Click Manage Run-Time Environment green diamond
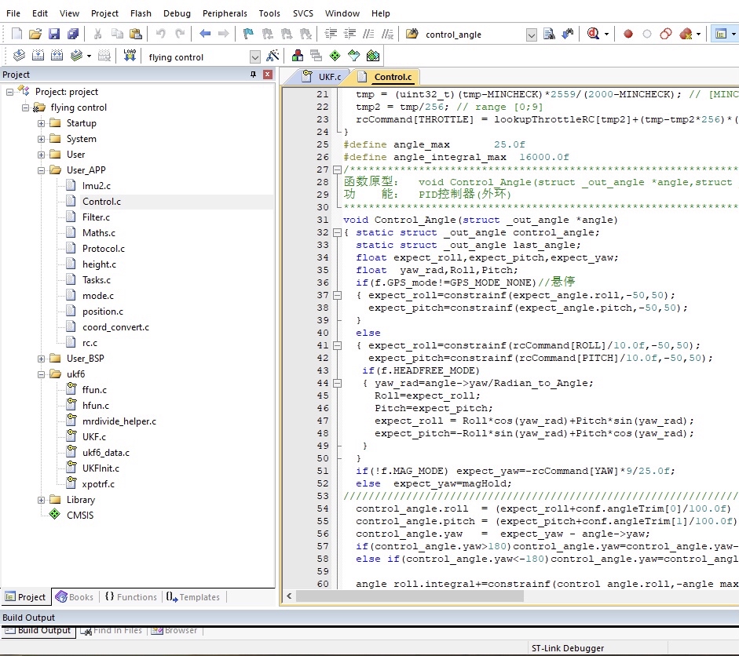The height and width of the screenshot is (656, 739). point(335,56)
